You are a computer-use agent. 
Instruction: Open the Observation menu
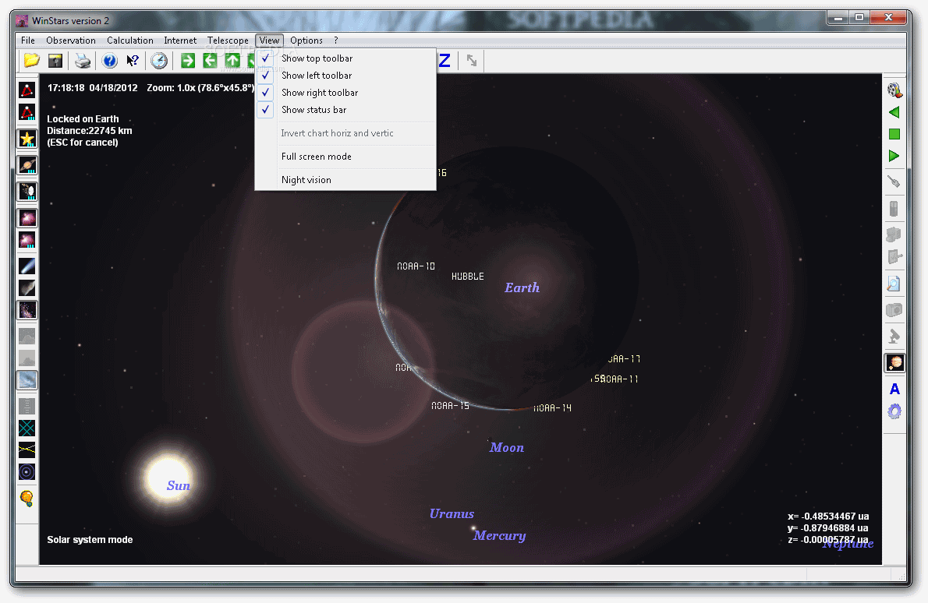coord(71,41)
